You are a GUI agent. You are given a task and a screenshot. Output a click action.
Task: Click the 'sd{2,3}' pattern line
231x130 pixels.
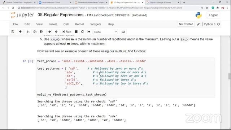(x=106, y=83)
